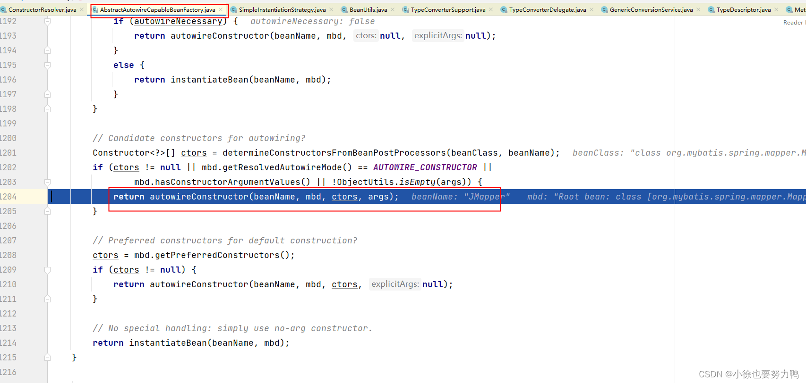Click autowireConstructor call on line 1193

pyautogui.click(x=220, y=36)
